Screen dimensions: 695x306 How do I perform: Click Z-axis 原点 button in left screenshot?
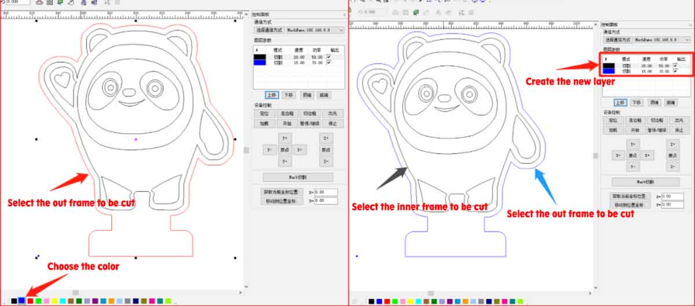326,150
